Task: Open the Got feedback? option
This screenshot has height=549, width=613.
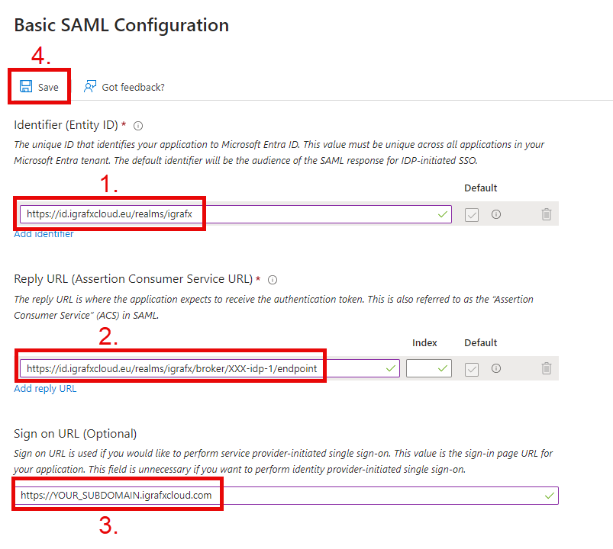Action: [x=133, y=87]
